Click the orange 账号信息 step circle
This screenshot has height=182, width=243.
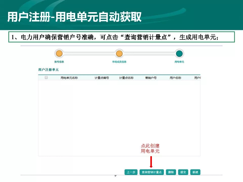[59, 54]
